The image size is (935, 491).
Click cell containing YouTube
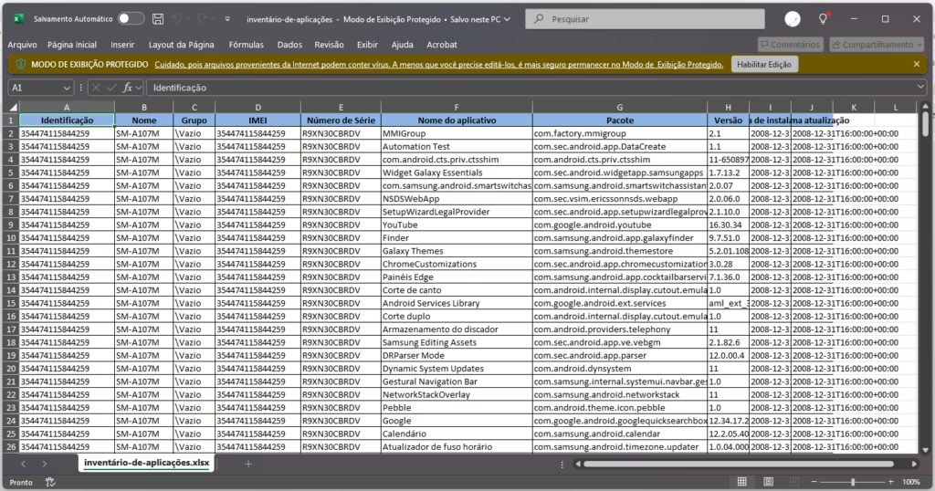tap(457, 225)
